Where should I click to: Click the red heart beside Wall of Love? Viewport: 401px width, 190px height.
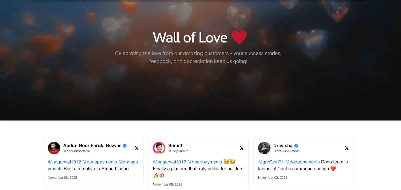(x=239, y=37)
